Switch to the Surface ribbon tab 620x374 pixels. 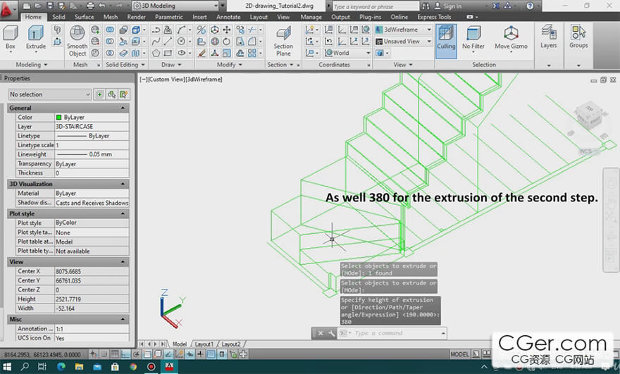(x=85, y=17)
